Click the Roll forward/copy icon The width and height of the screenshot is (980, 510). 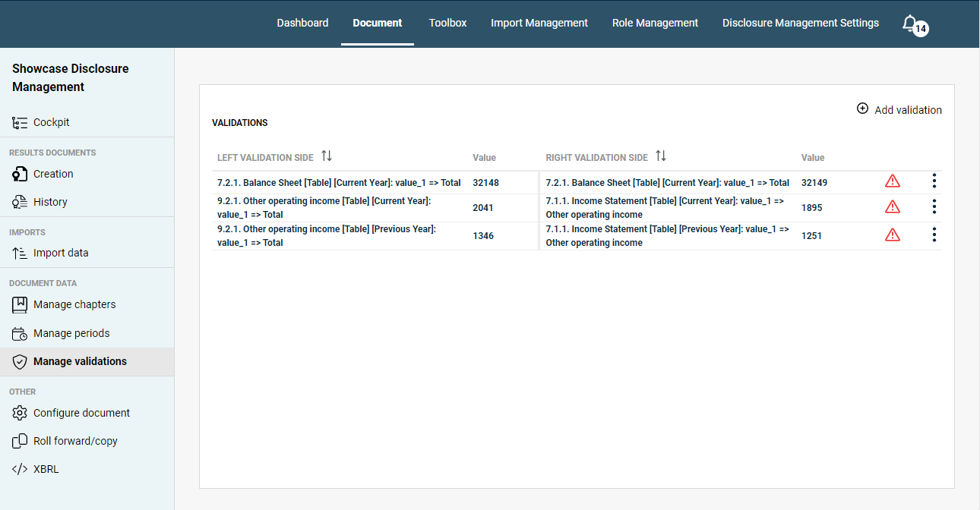(x=20, y=441)
